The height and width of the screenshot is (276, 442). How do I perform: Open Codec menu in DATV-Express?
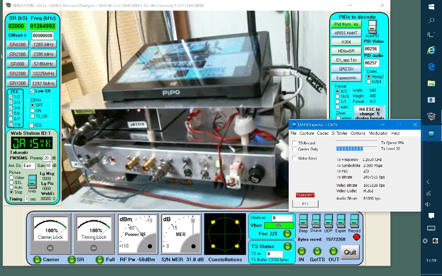323,133
